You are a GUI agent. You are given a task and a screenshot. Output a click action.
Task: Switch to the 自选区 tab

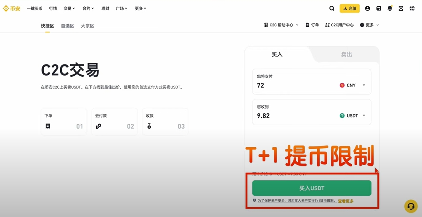67,26
